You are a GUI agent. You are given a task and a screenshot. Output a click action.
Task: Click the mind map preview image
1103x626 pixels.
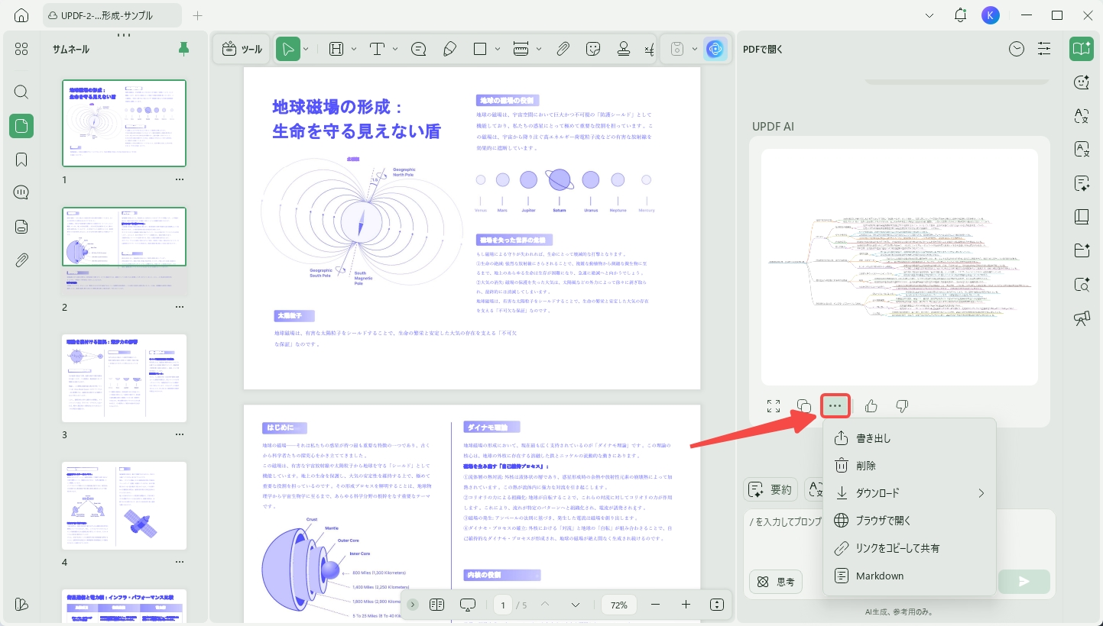pos(899,267)
